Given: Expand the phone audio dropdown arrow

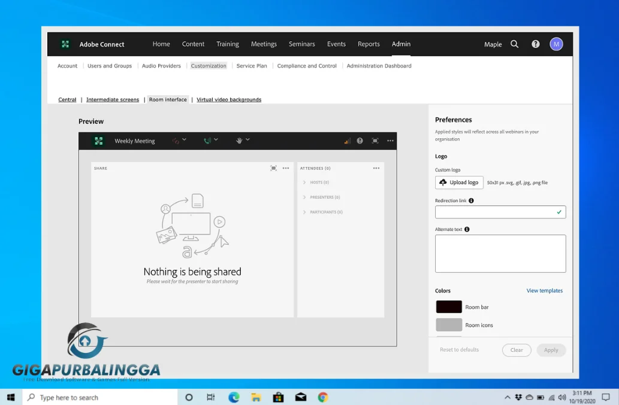Looking at the screenshot, I should click(216, 139).
